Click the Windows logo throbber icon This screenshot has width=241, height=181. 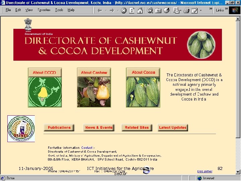click(x=235, y=10)
